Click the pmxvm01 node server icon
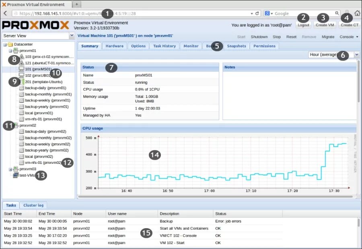The height and width of the screenshot is (249, 362). (16, 51)
